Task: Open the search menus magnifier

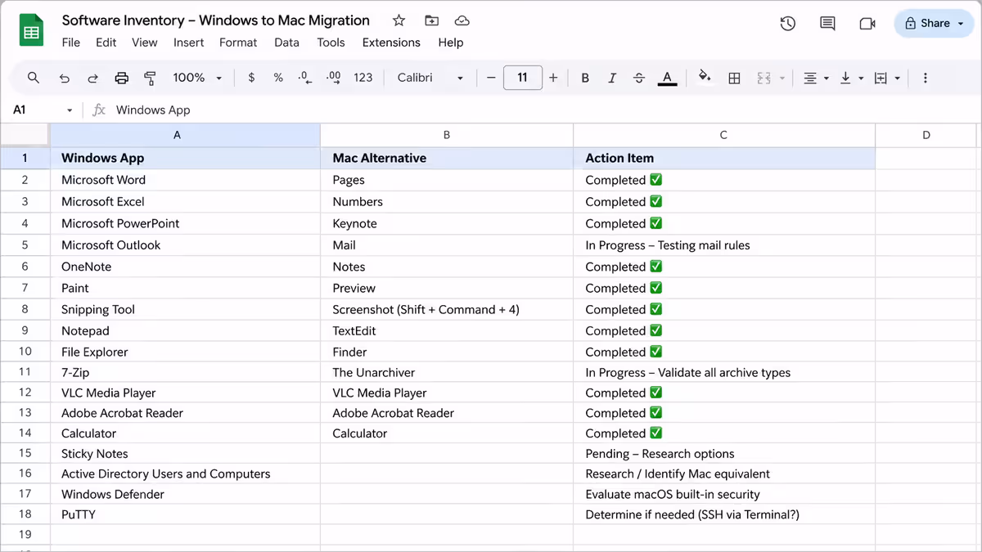Action: (x=34, y=78)
